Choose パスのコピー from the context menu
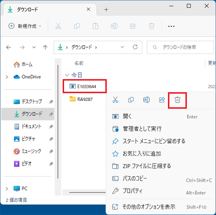 [161, 179]
